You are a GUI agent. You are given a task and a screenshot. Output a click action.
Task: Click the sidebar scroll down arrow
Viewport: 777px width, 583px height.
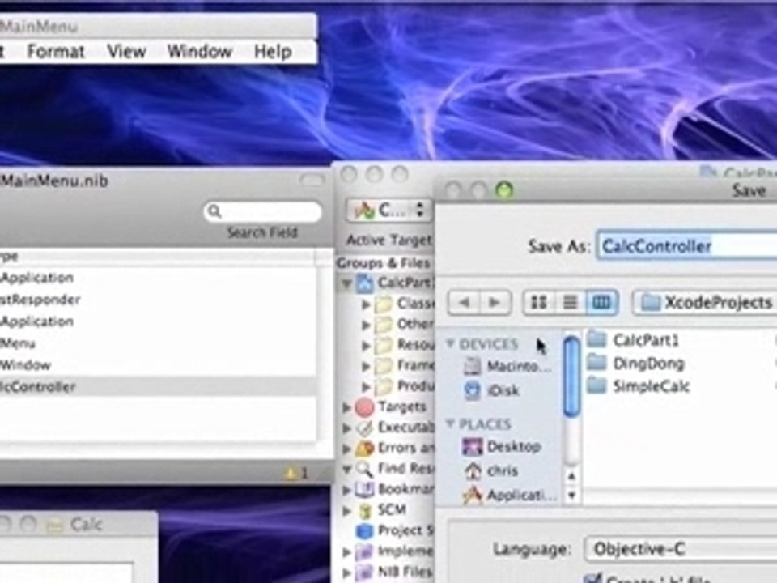pos(572,495)
